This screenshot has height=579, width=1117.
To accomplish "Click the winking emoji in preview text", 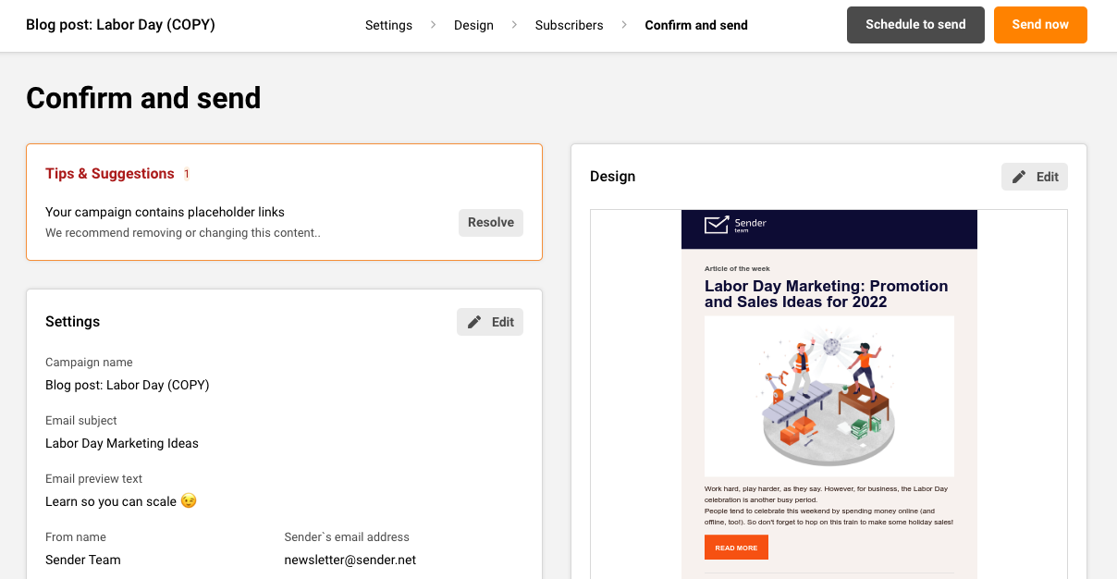I will [189, 501].
